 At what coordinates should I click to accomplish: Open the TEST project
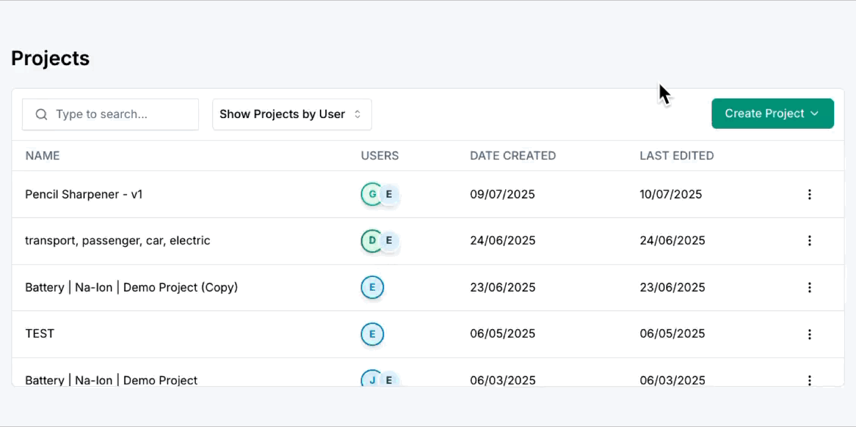tap(40, 334)
